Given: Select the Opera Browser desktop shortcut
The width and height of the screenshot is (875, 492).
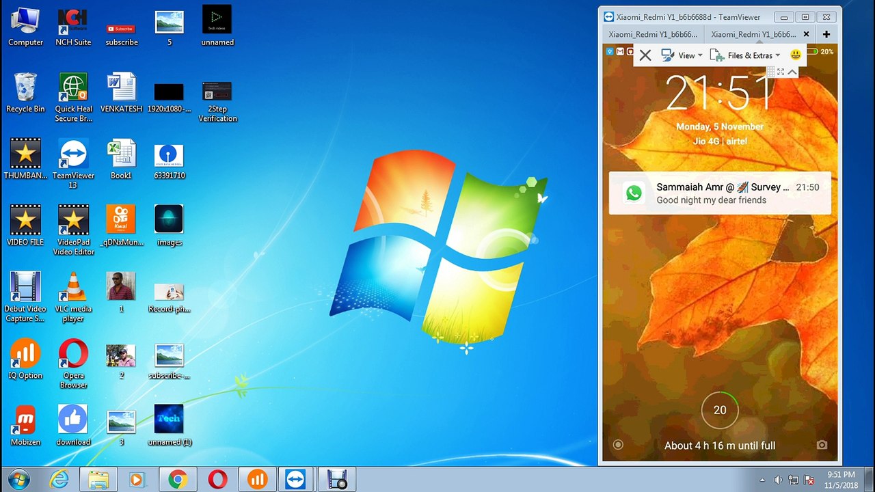Looking at the screenshot, I should [x=73, y=364].
